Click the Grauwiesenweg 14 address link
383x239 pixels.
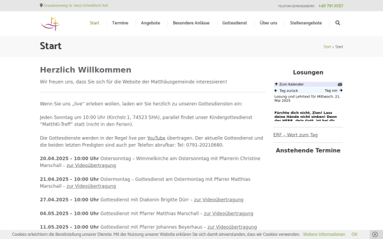tap(75, 5)
